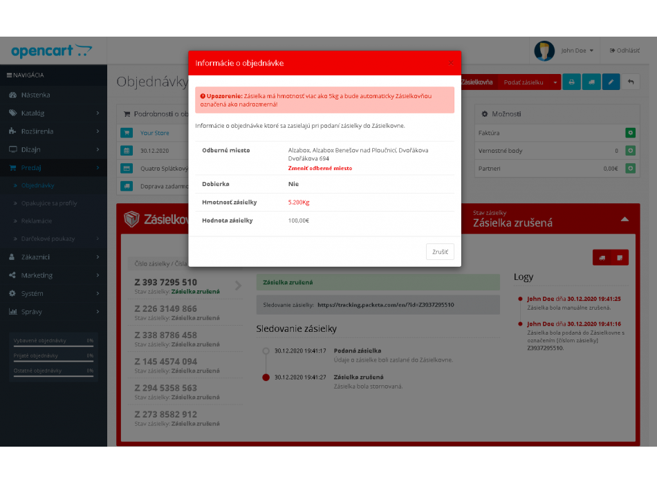Click the Odhlásiť logout link
This screenshot has height=484, width=657.
click(x=624, y=50)
